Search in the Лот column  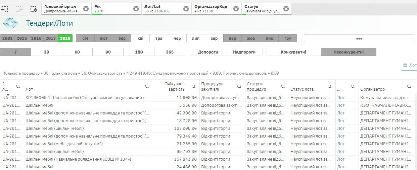click(x=147, y=86)
